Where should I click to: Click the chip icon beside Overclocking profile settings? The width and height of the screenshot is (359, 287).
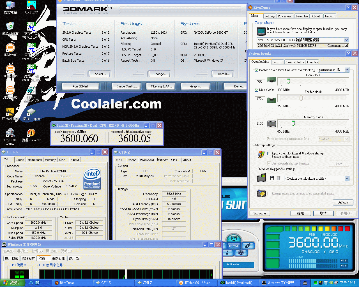pos(261,178)
